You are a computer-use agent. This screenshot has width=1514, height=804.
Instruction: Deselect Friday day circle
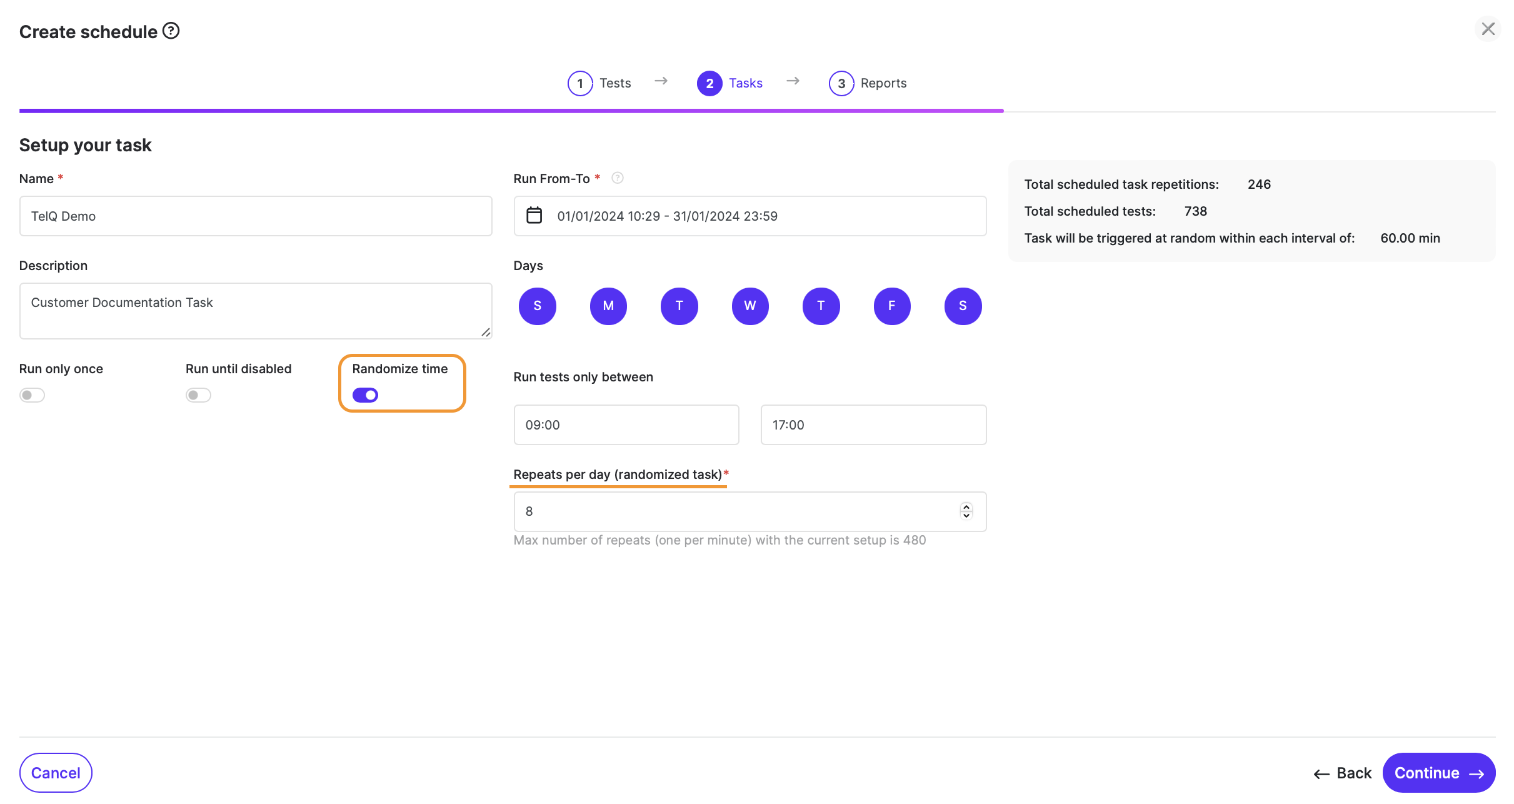coord(891,306)
